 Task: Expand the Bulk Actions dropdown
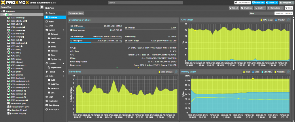point(275,8)
